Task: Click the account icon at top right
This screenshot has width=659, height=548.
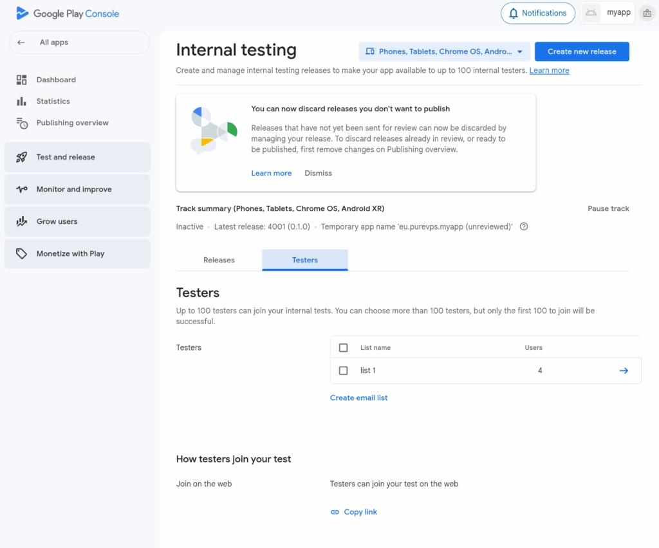Action: point(647,14)
